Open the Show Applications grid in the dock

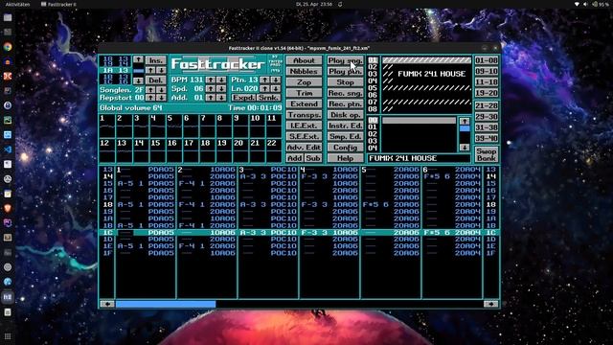(x=8, y=336)
